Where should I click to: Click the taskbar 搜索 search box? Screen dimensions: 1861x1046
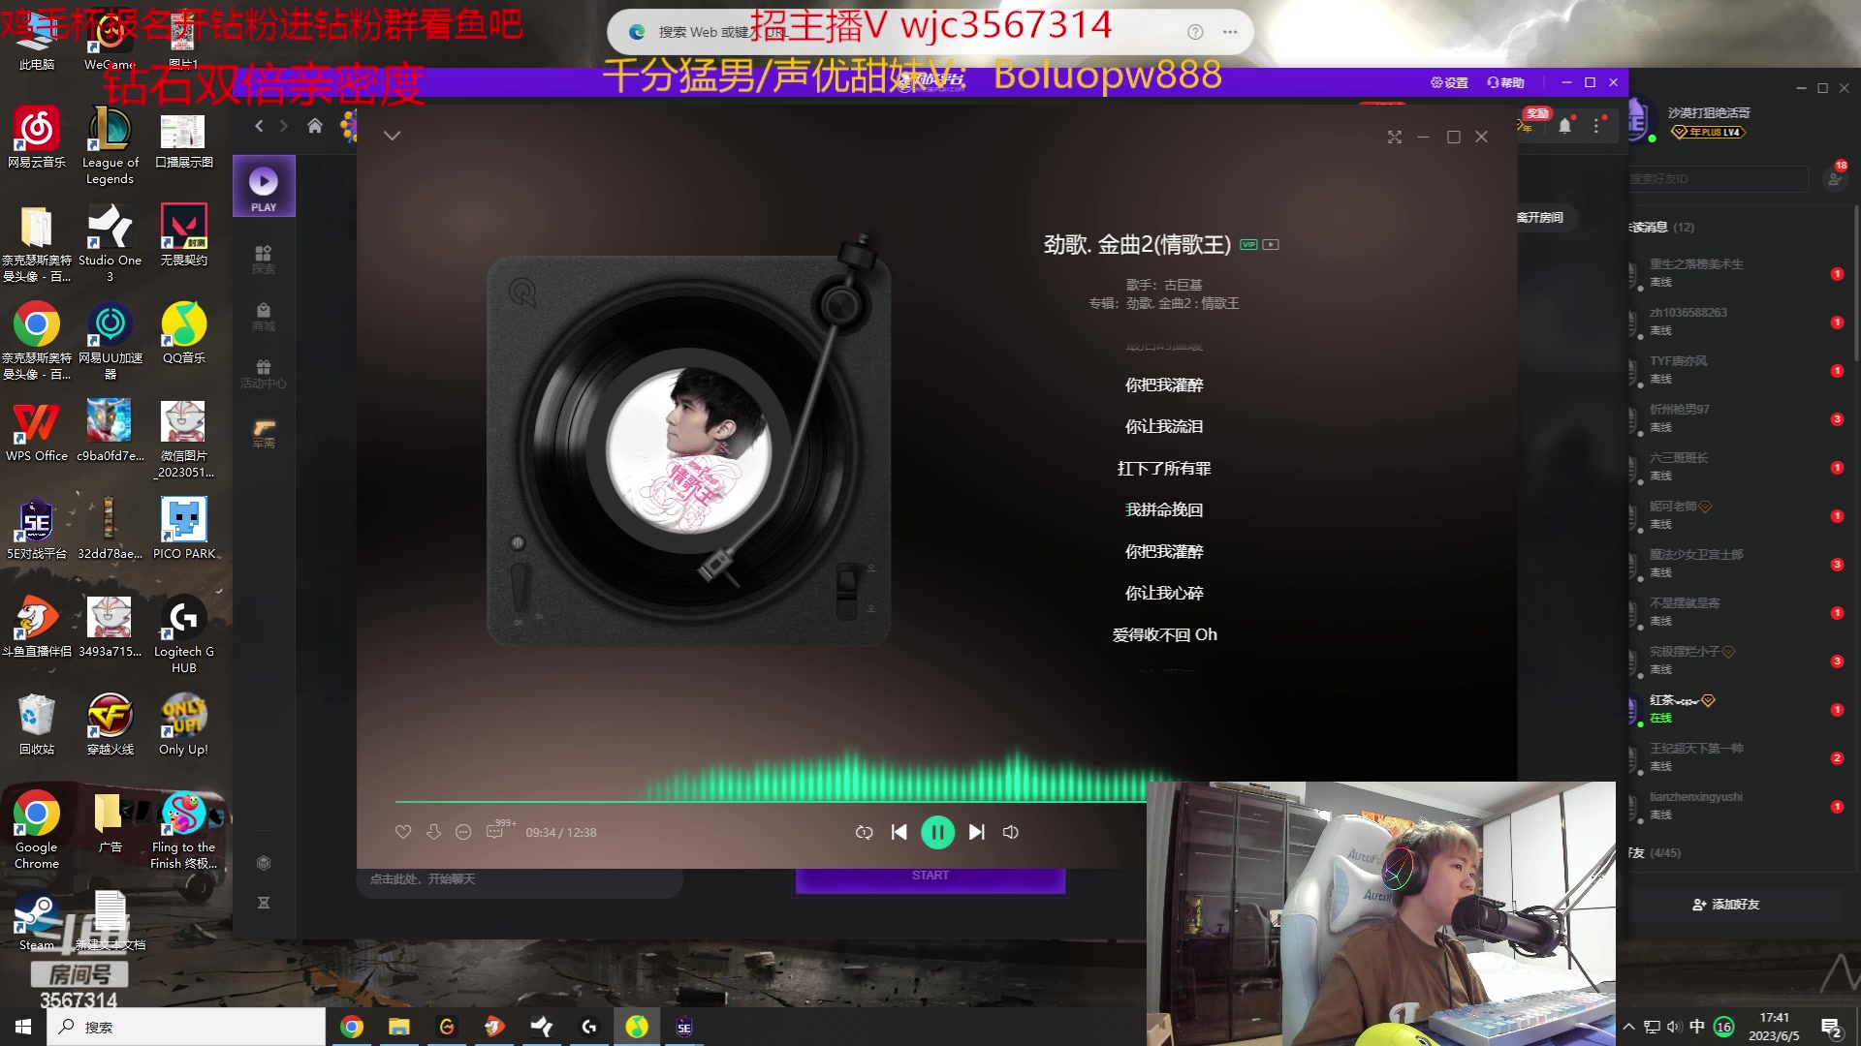coord(186,1027)
